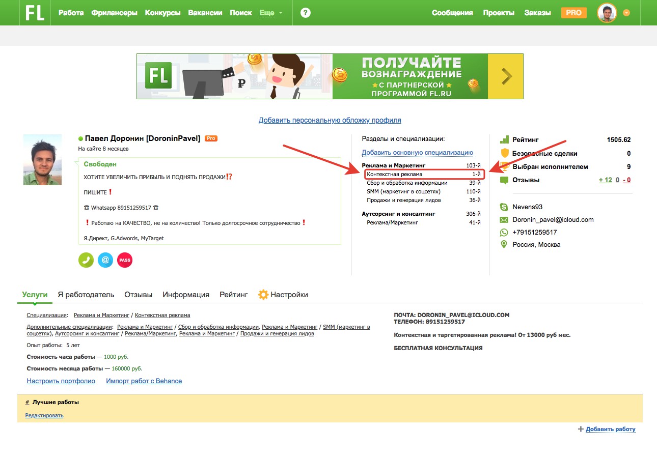The image size is (657, 457).
Task: Click the WhatsApp icon next to phone number
Action: coord(504,232)
